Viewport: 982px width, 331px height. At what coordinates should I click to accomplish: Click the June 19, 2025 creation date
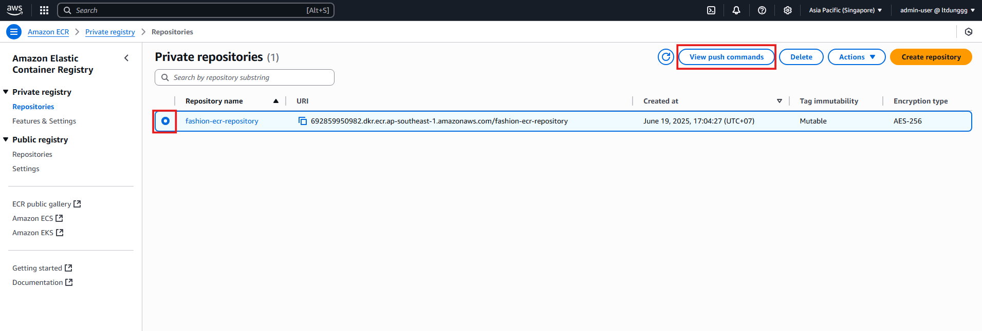click(x=699, y=121)
